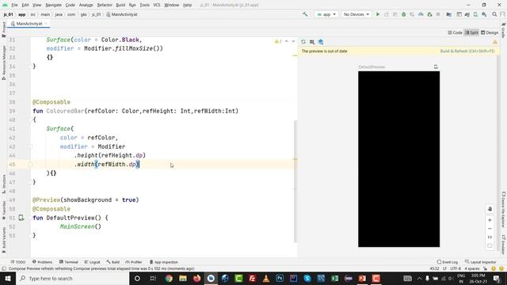The width and height of the screenshot is (507, 285).
Task: Open FileZilla from taskbar
Action: click(252, 278)
